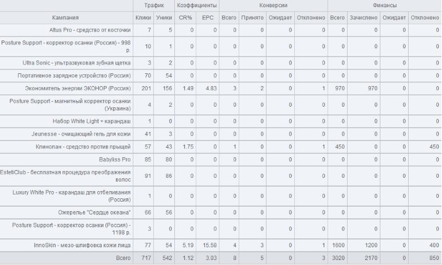This screenshot has width=442, height=265.
Task: Click the 400 rejected value for InnoSkin
Action: coord(434,245)
